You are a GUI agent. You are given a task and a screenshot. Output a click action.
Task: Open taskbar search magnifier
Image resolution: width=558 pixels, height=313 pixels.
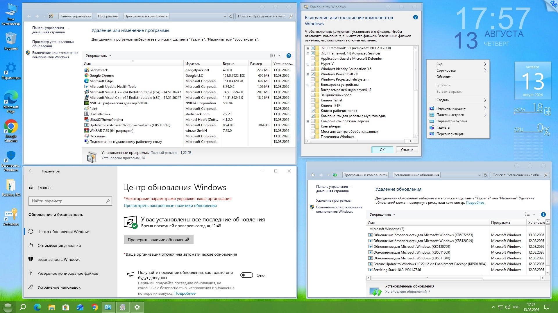pyautogui.click(x=23, y=307)
